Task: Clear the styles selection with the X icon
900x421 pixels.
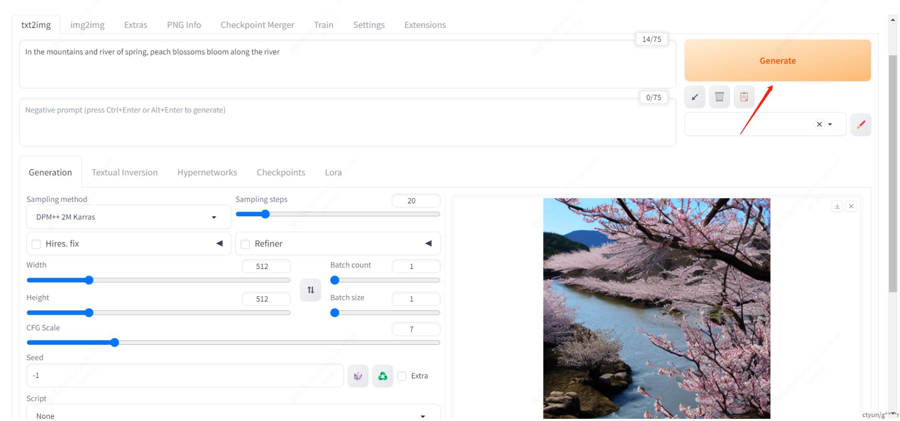Action: click(x=819, y=125)
